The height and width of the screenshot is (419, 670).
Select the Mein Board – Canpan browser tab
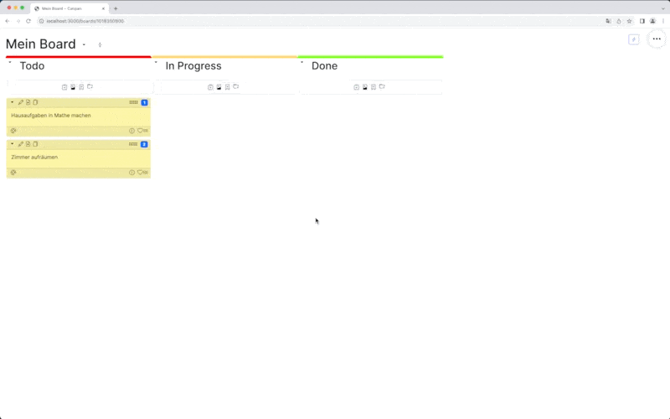(x=67, y=8)
